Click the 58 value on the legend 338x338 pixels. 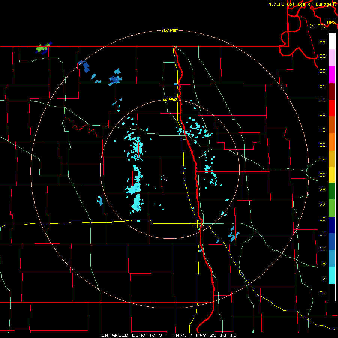(323, 71)
